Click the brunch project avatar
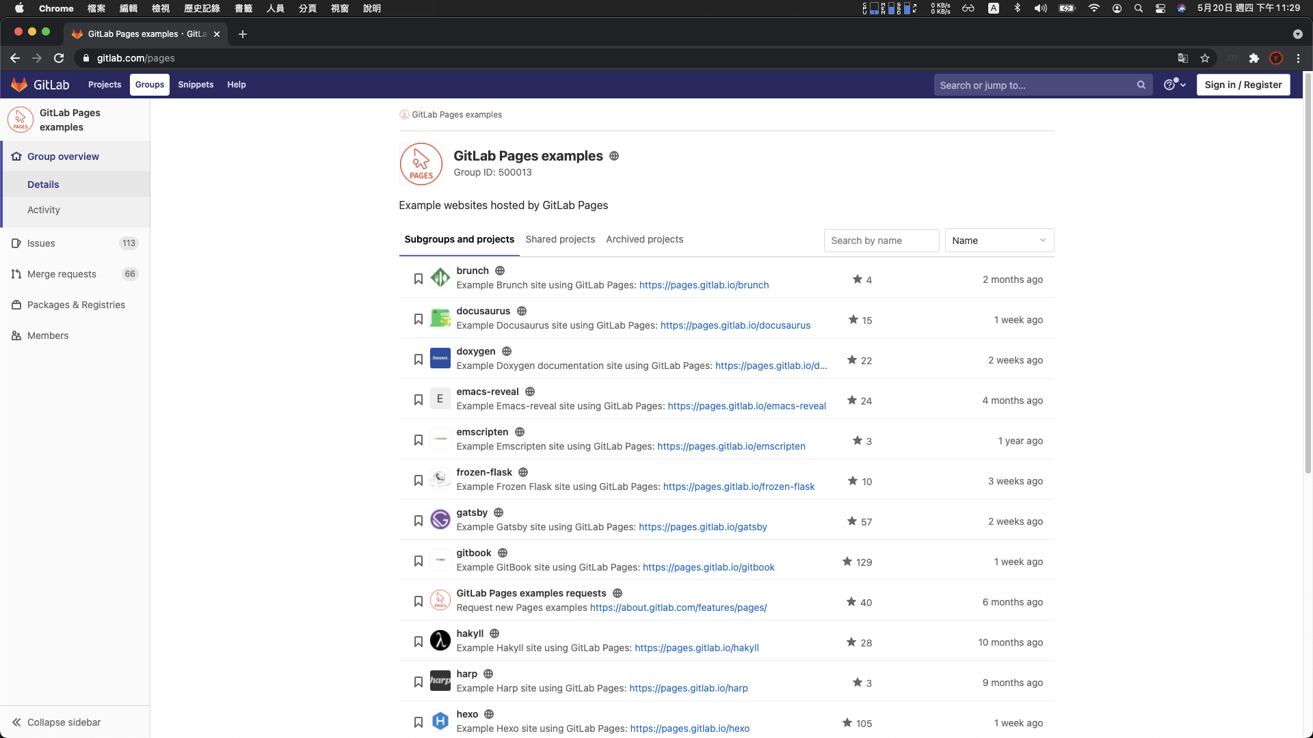The width and height of the screenshot is (1313, 738). pyautogui.click(x=440, y=277)
